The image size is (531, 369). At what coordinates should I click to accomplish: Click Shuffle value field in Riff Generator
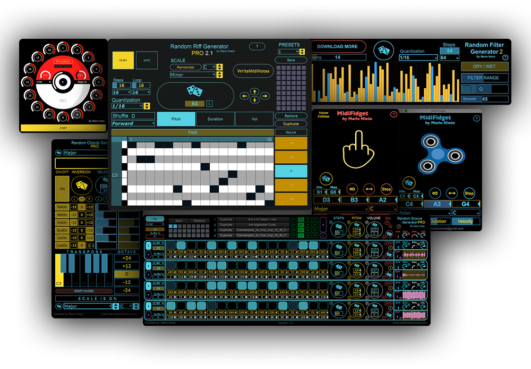point(133,116)
